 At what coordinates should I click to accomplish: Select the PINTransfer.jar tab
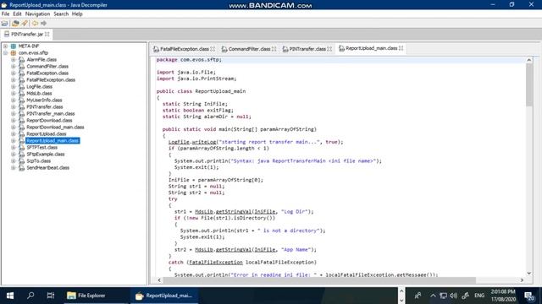pos(27,34)
